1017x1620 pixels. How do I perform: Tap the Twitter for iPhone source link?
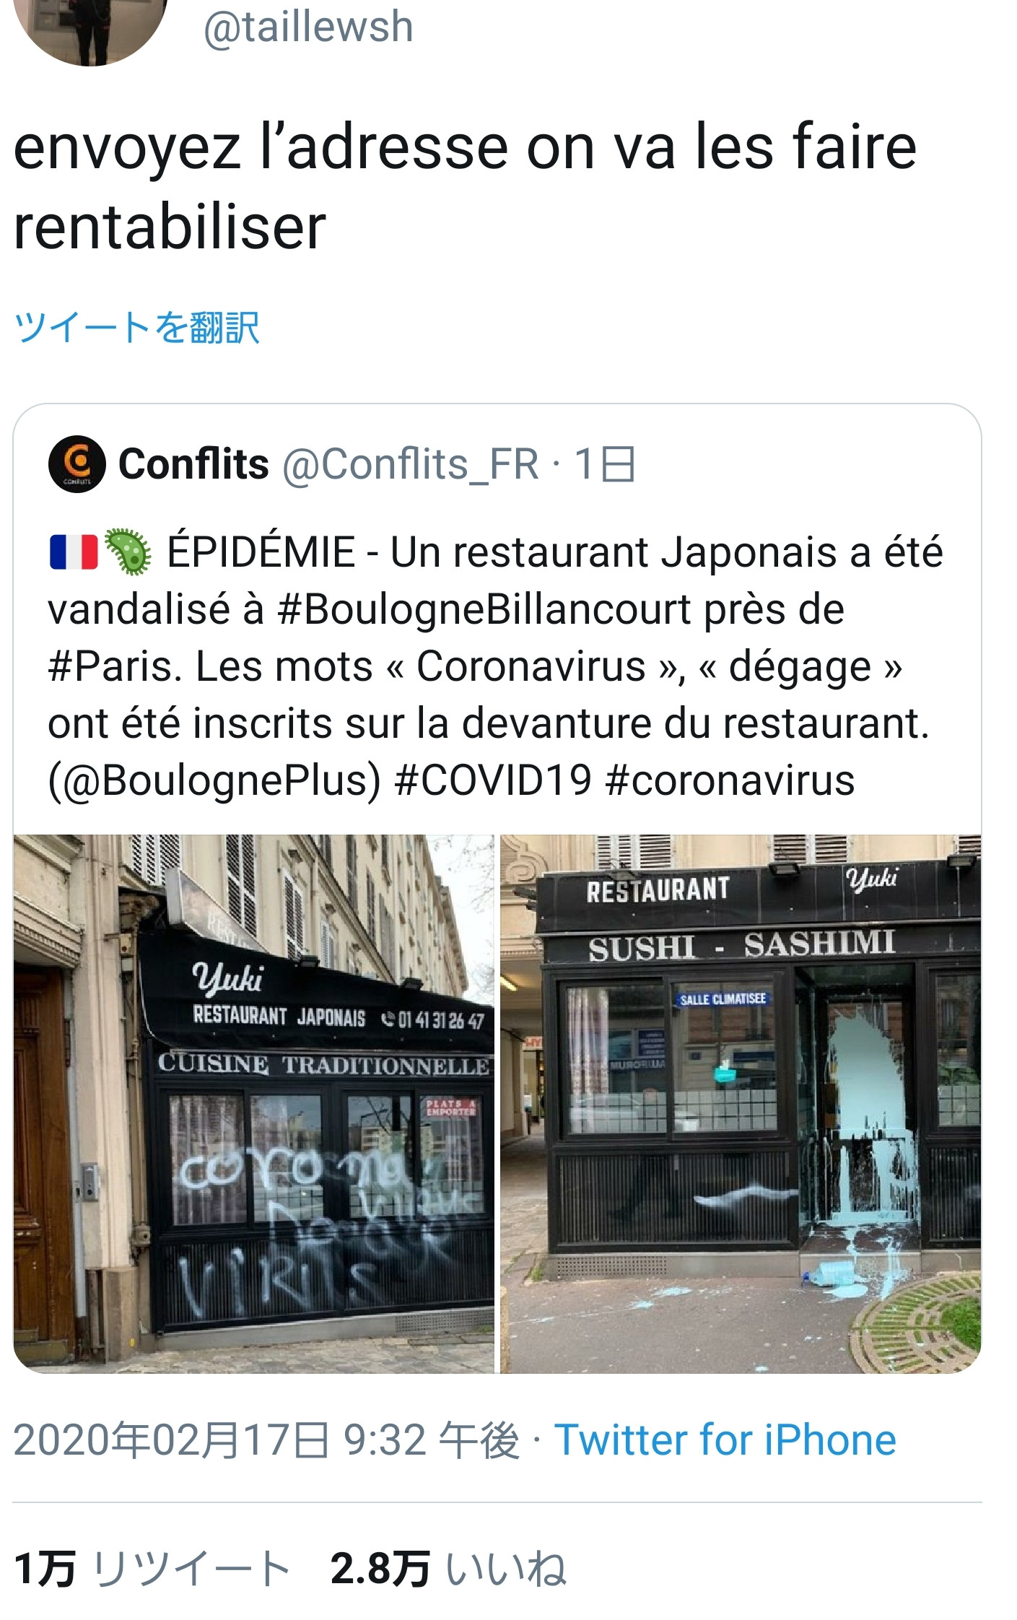click(x=725, y=1440)
